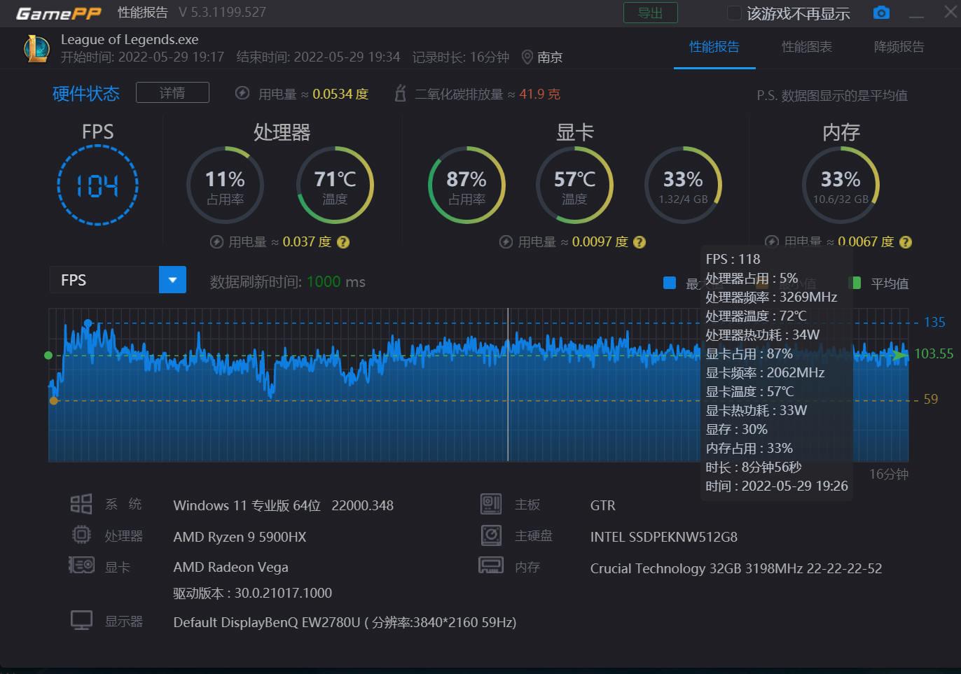961x674 pixels.
Task: Click the carbon emission icon near 41.9克
Action: point(400,93)
